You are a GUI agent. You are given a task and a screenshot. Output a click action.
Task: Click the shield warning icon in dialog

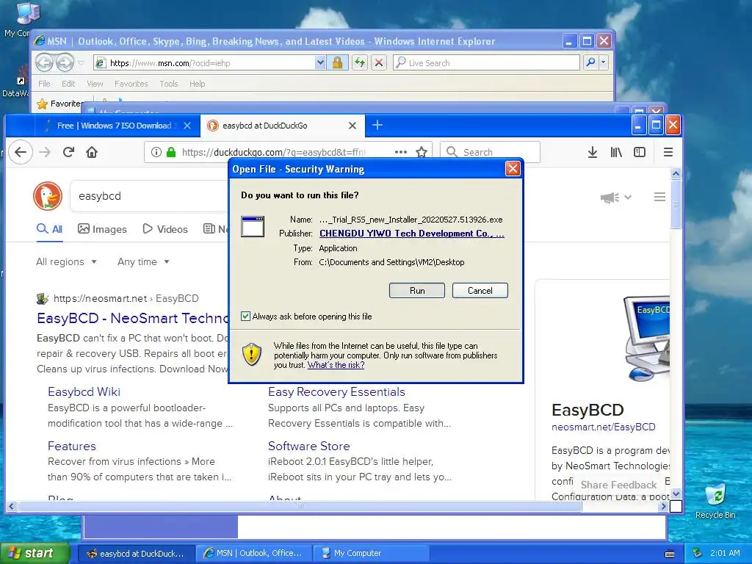(x=252, y=355)
